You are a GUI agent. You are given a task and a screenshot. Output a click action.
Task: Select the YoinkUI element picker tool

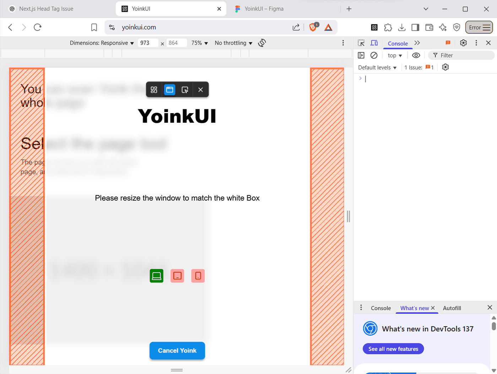click(x=185, y=90)
